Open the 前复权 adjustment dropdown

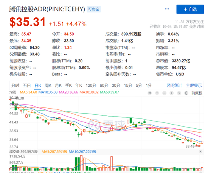coord(197,93)
